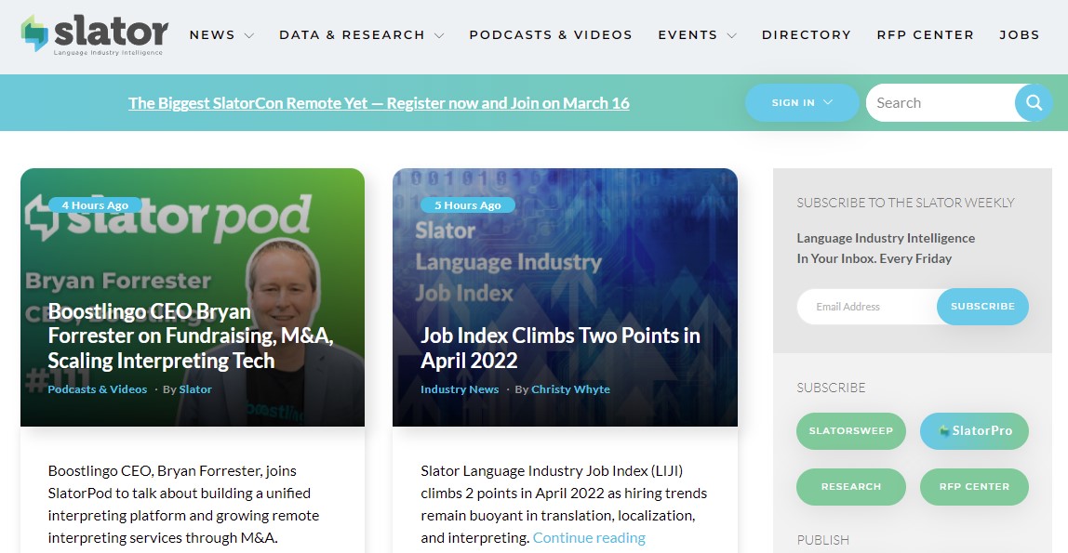Click the green Research sidebar button
Viewport: 1068px width, 553px height.
point(850,486)
